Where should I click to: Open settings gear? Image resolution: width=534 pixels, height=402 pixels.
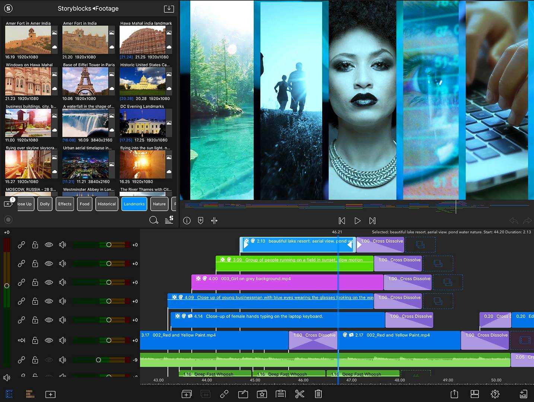[495, 394]
